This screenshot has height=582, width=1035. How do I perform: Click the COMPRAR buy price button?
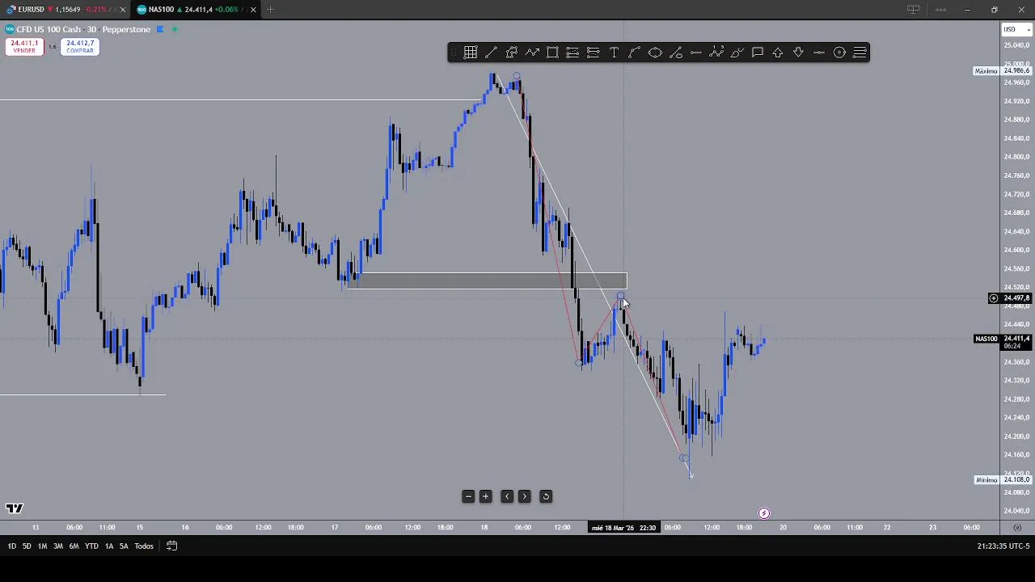click(x=80, y=47)
